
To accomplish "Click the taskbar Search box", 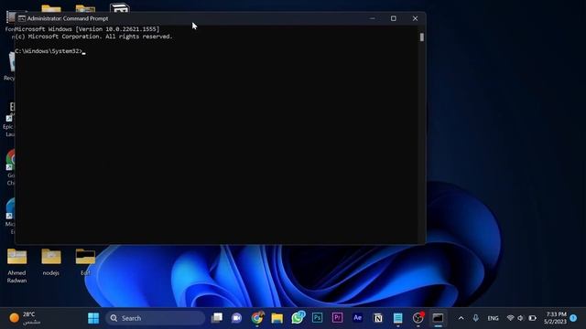I will pyautogui.click(x=155, y=318).
